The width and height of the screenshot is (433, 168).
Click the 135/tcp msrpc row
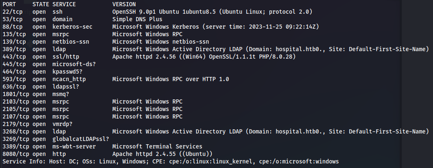pos(92,34)
